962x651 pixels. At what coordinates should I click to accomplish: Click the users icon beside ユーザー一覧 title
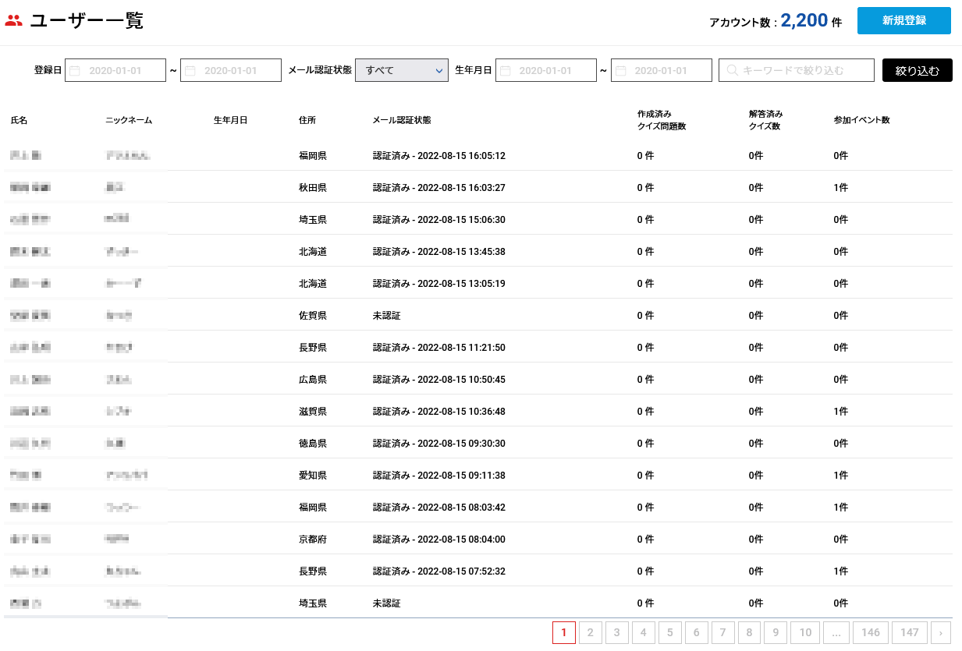click(13, 21)
